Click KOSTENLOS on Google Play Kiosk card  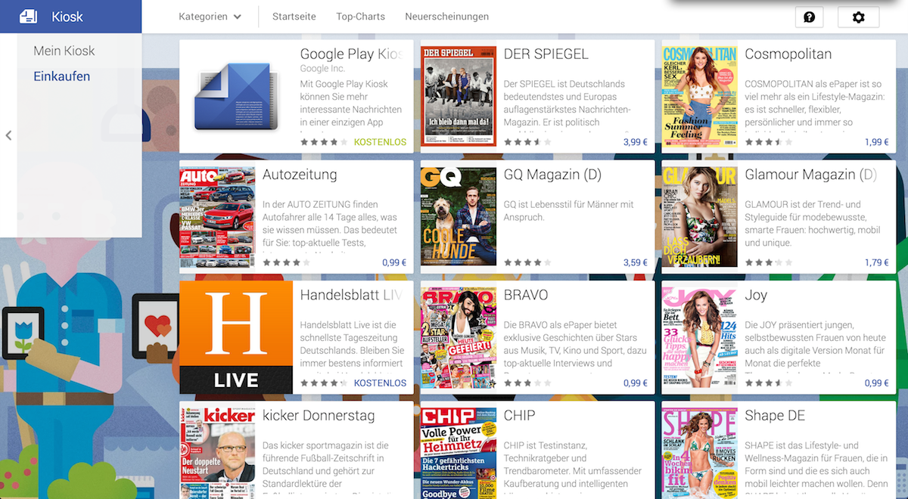[380, 142]
